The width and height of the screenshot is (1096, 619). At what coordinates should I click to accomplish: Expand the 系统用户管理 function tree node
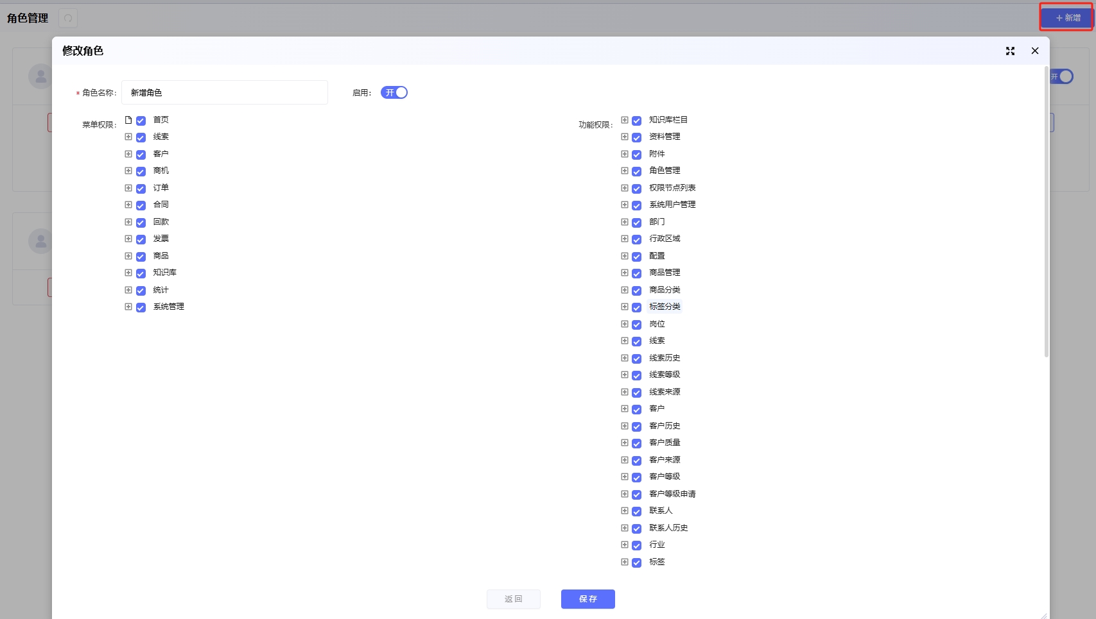pyautogui.click(x=625, y=205)
